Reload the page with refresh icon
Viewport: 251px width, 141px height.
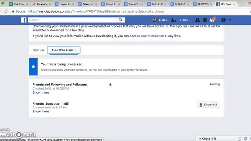point(6,11)
